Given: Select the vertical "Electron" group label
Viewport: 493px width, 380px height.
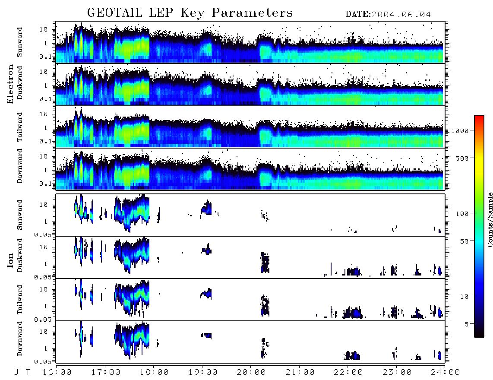Looking at the screenshot, I should click(10, 84).
